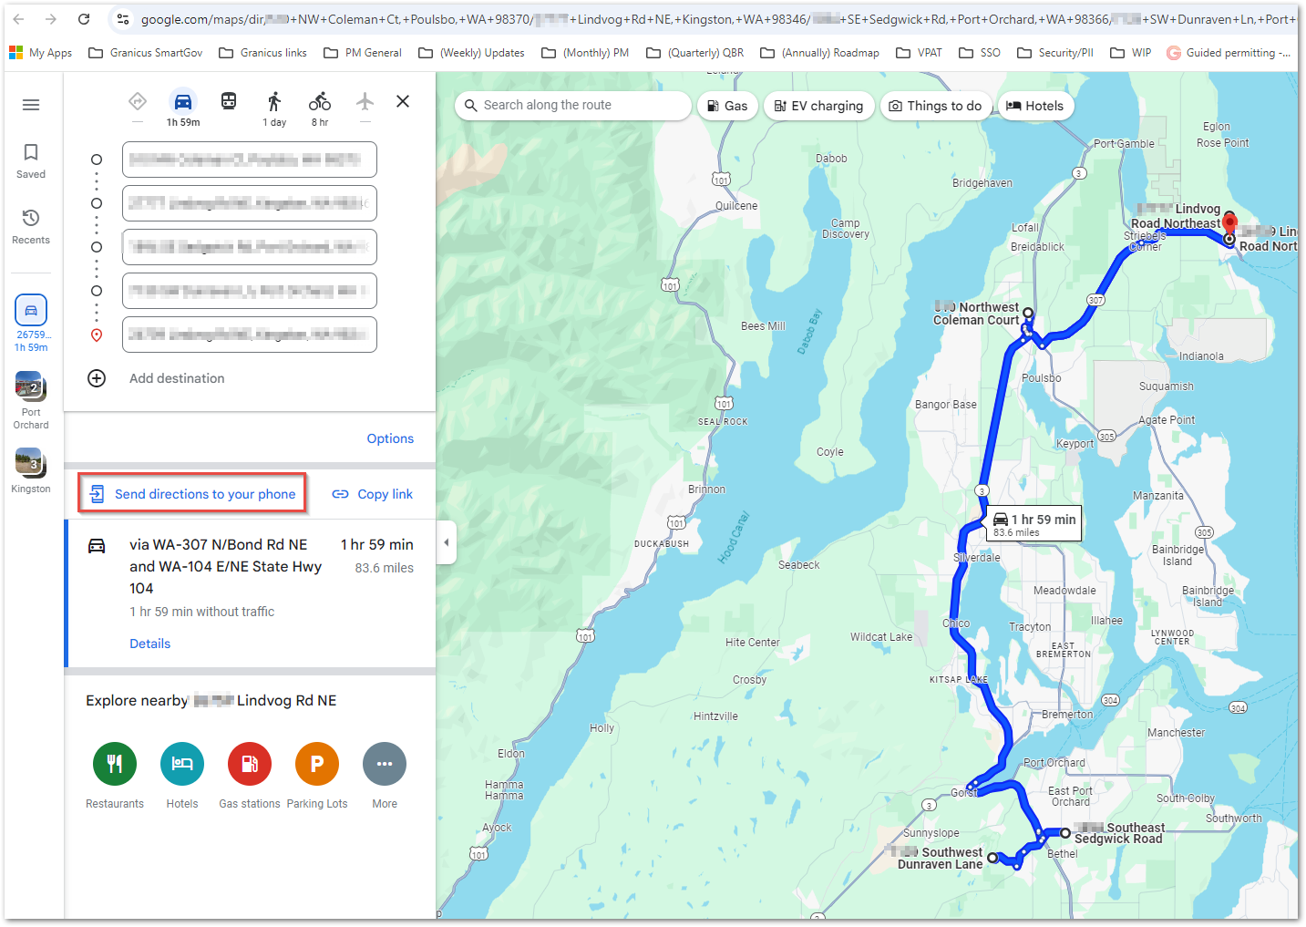
Task: Click the first waypoint address field
Action: [x=250, y=160]
